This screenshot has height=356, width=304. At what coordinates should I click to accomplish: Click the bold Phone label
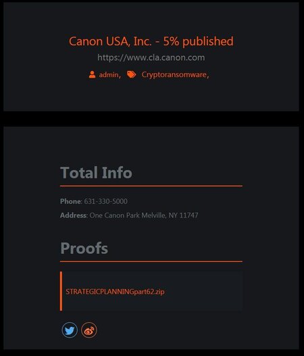[70, 201]
